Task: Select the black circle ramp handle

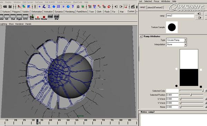Action: (176, 86)
